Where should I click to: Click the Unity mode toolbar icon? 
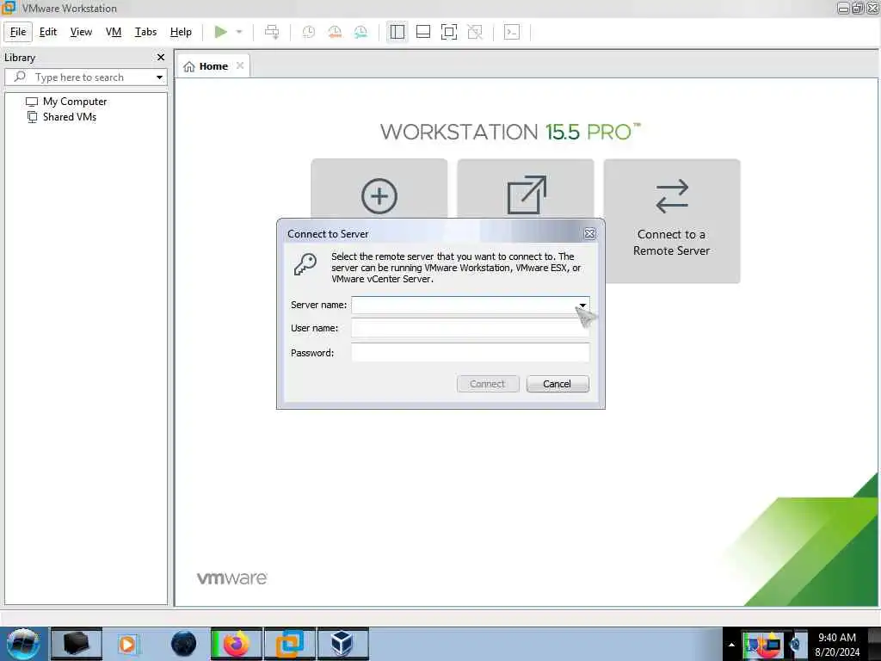click(475, 32)
